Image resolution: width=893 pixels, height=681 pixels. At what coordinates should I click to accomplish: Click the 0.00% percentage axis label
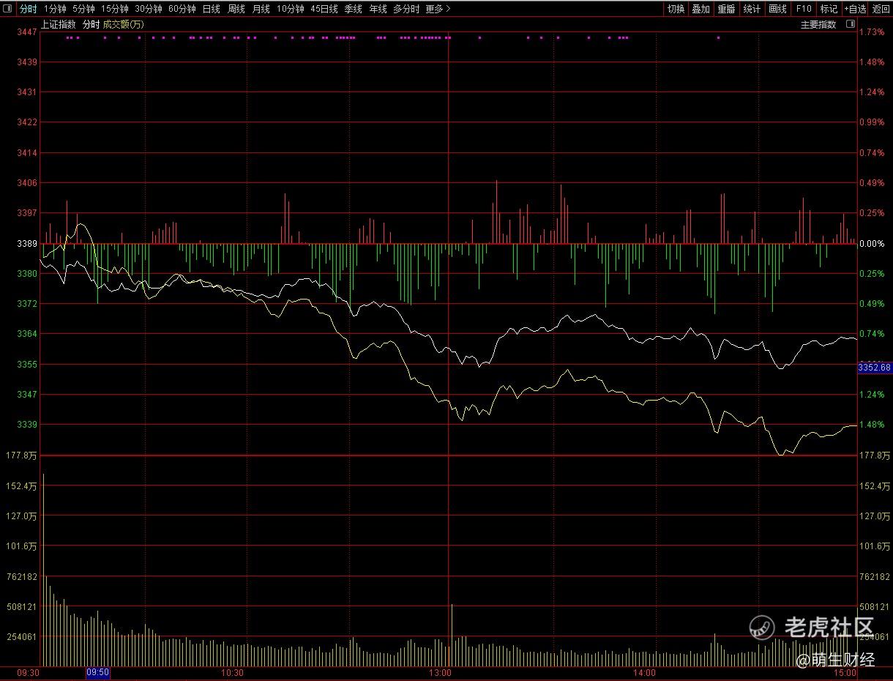[x=872, y=243]
